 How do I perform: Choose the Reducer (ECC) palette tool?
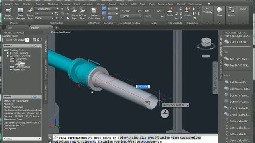tap(237, 42)
